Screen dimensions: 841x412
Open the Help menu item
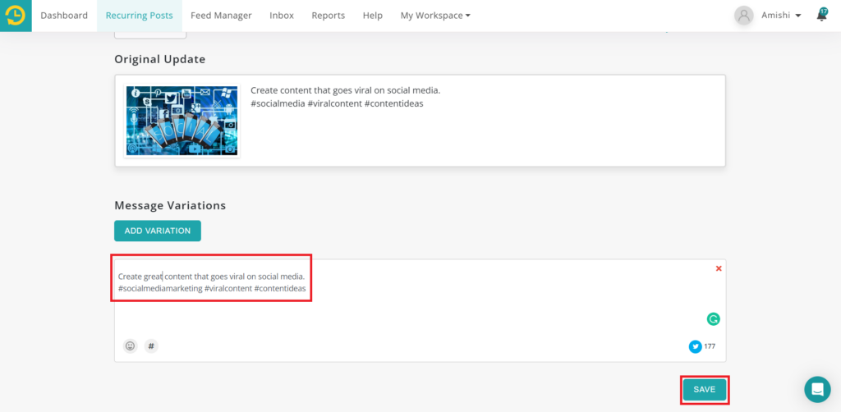pyautogui.click(x=373, y=16)
